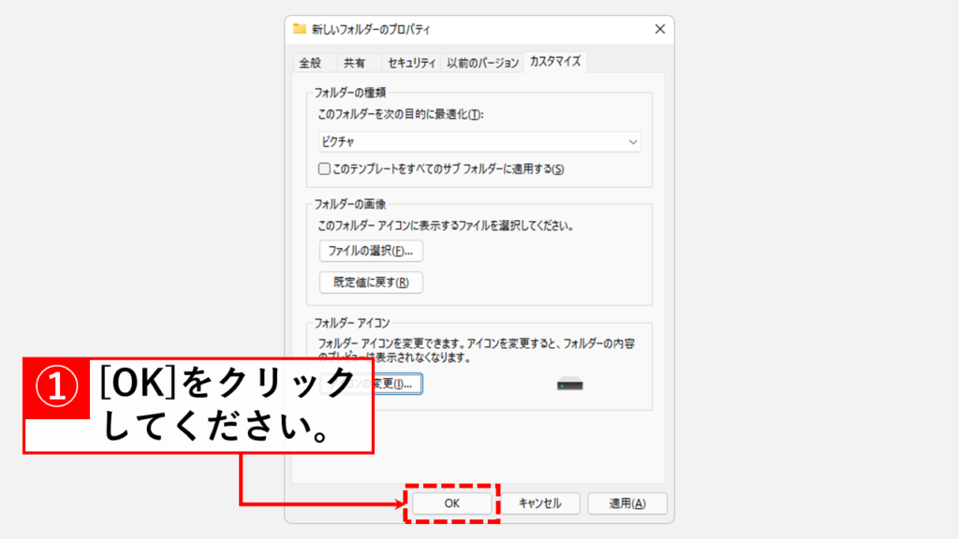Screen dimensions: 959x539
Task: Click the drive-shaped folder icon preview
Action: tap(570, 385)
